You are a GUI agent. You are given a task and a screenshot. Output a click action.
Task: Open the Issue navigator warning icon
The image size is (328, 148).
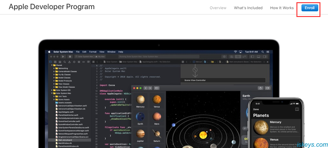tap(69, 62)
